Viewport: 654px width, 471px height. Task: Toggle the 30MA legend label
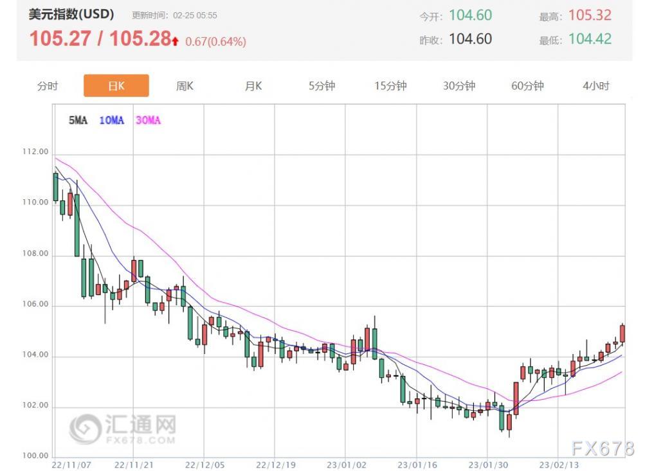coord(148,120)
